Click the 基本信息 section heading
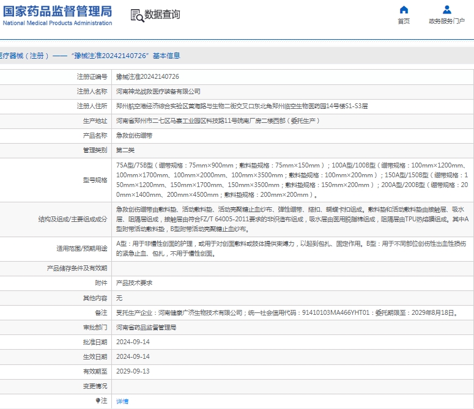 coord(166,56)
